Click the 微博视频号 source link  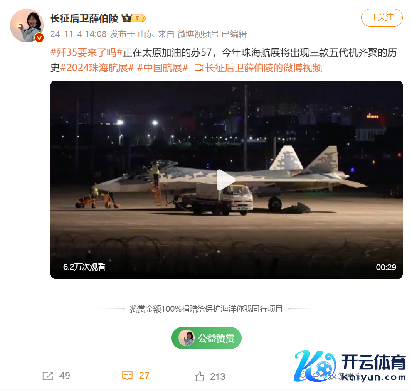[198, 34]
